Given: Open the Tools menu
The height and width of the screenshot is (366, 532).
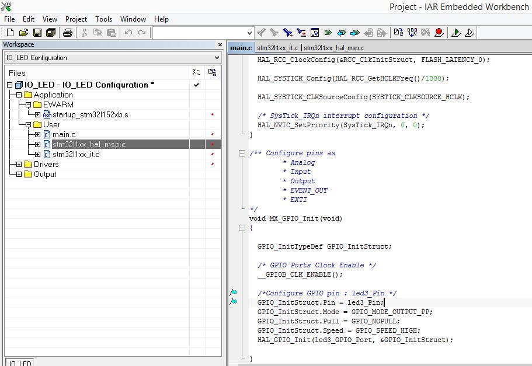Looking at the screenshot, I should (x=103, y=19).
